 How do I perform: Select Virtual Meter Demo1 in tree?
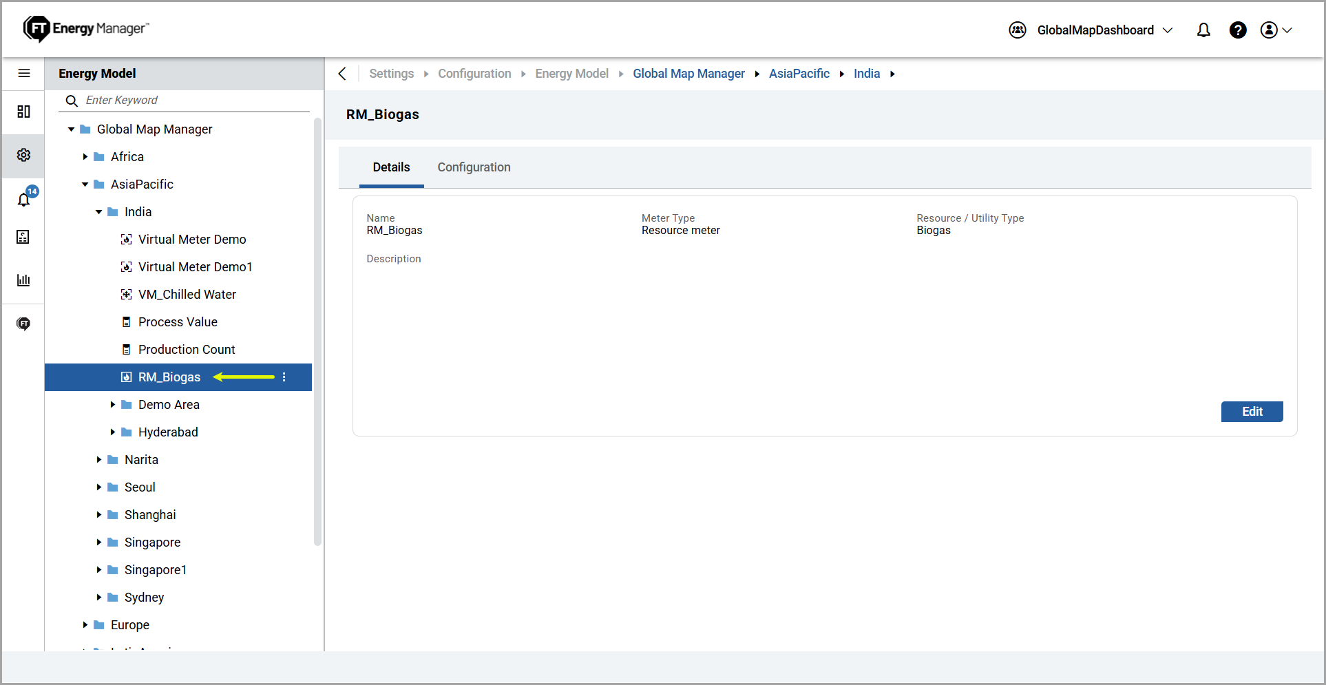196,267
